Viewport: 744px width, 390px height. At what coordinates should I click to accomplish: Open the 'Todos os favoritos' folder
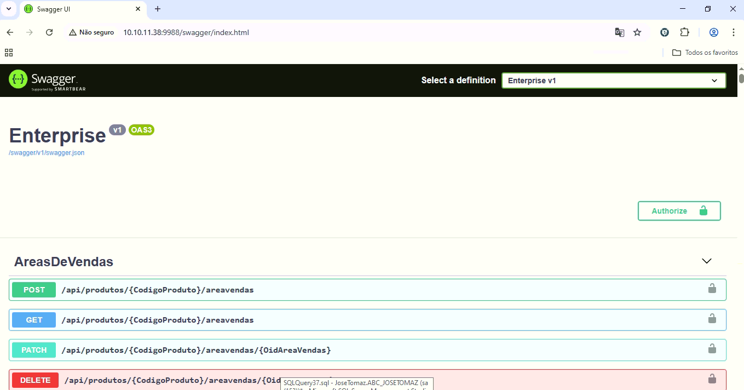tap(705, 53)
